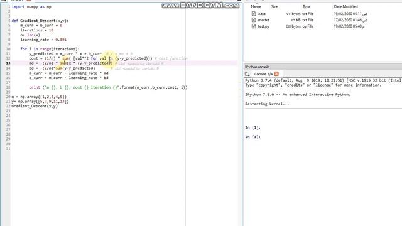Sort files by the Size column header

tap(274, 7)
